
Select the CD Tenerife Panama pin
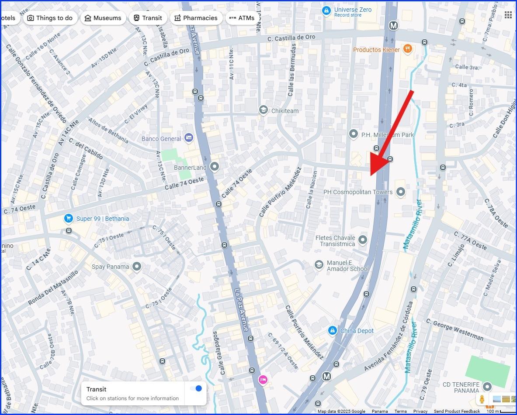[487, 386]
